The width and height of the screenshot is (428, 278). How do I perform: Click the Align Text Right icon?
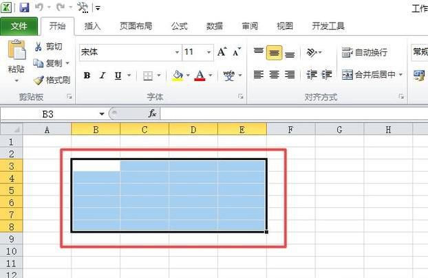point(290,74)
